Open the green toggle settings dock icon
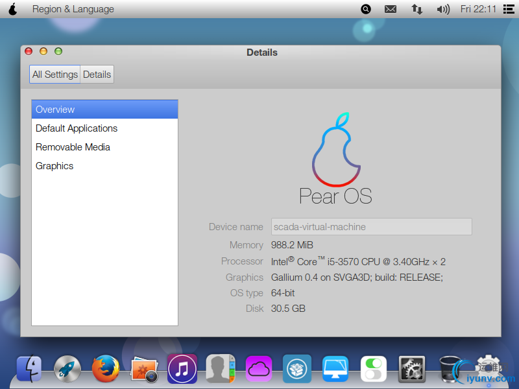This screenshot has width=519, height=389. (x=374, y=369)
